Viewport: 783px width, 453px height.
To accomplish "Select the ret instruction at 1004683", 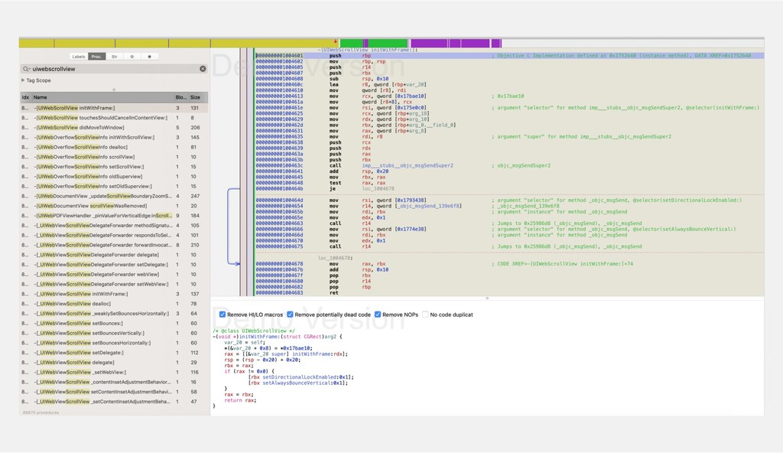I will tap(509, 292).
